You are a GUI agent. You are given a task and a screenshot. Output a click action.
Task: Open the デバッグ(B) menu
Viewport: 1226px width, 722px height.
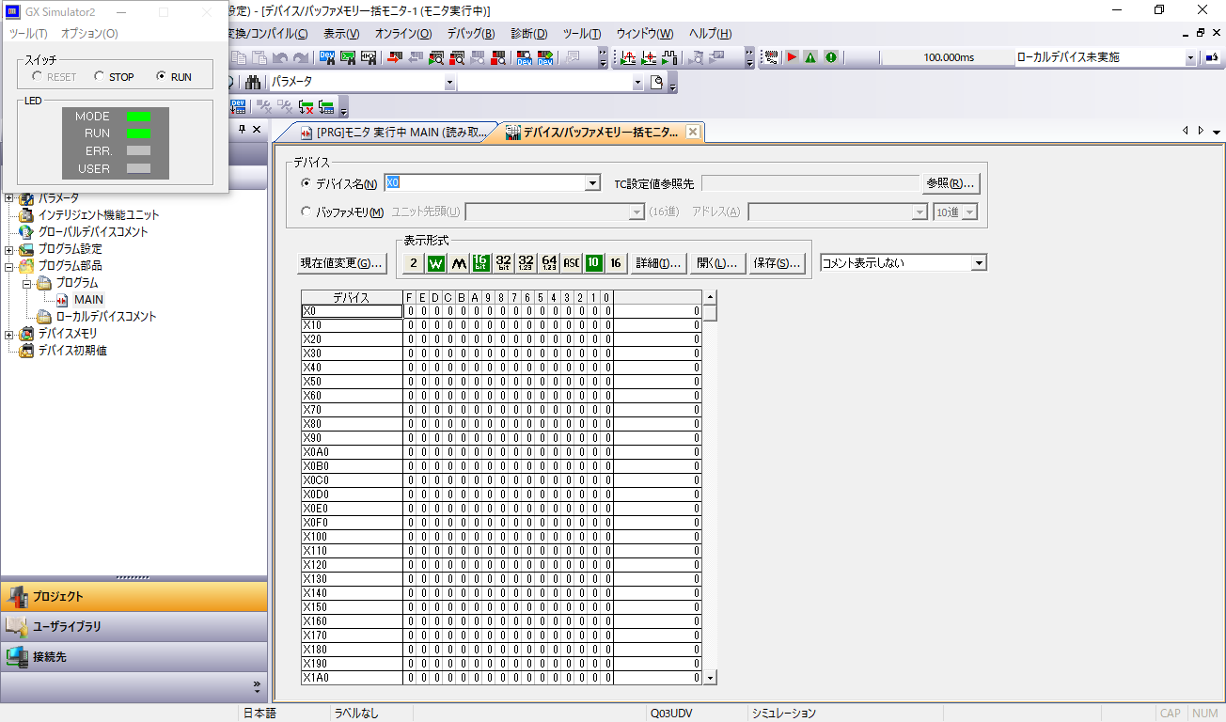point(471,34)
